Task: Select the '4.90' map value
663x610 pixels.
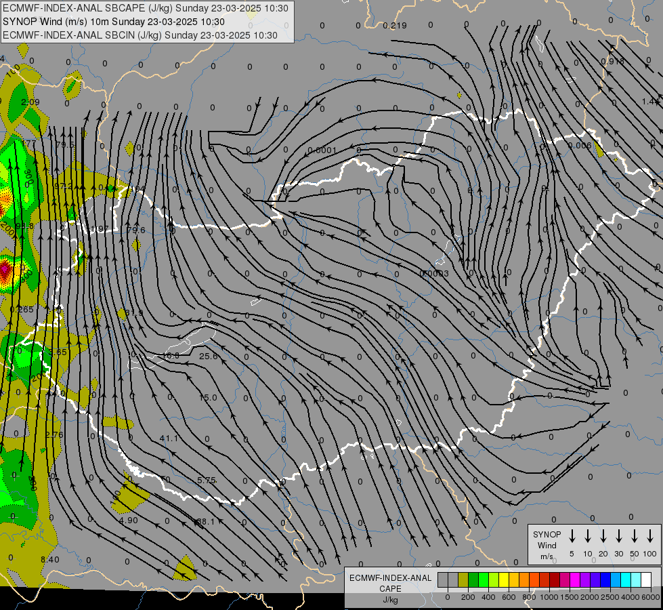Action: [129, 521]
